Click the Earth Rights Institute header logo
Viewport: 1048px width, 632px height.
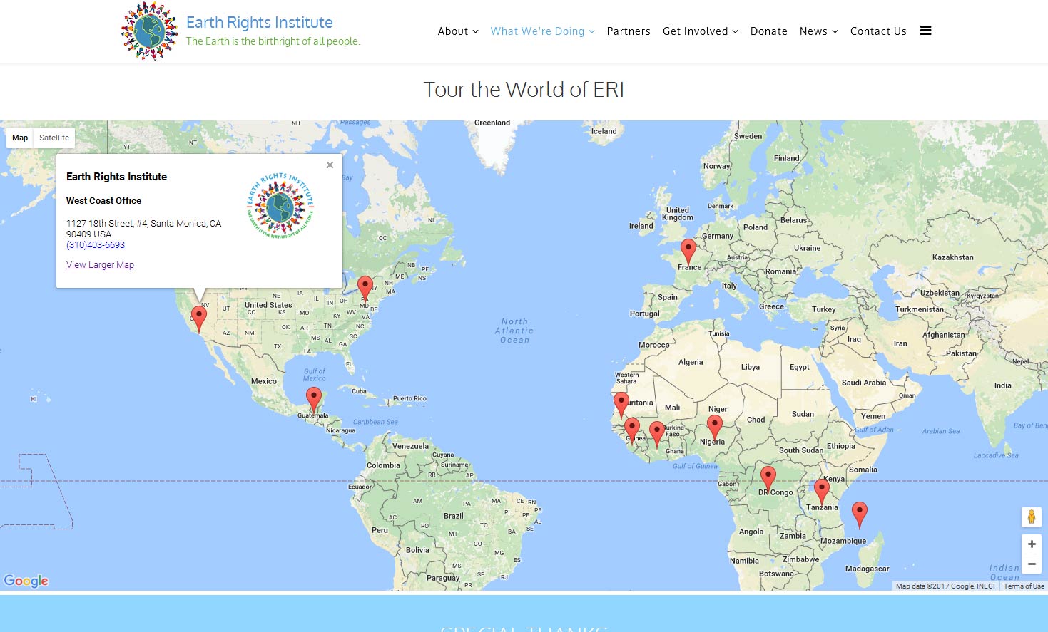[149, 31]
